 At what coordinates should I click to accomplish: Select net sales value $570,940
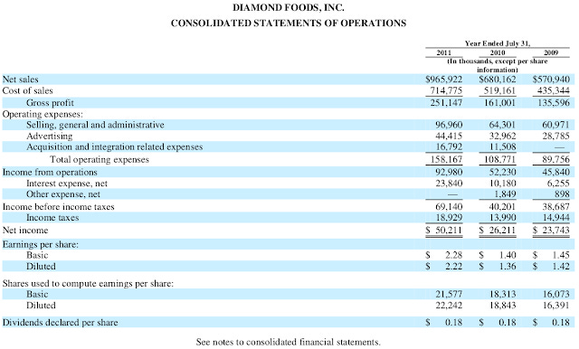tap(551, 80)
